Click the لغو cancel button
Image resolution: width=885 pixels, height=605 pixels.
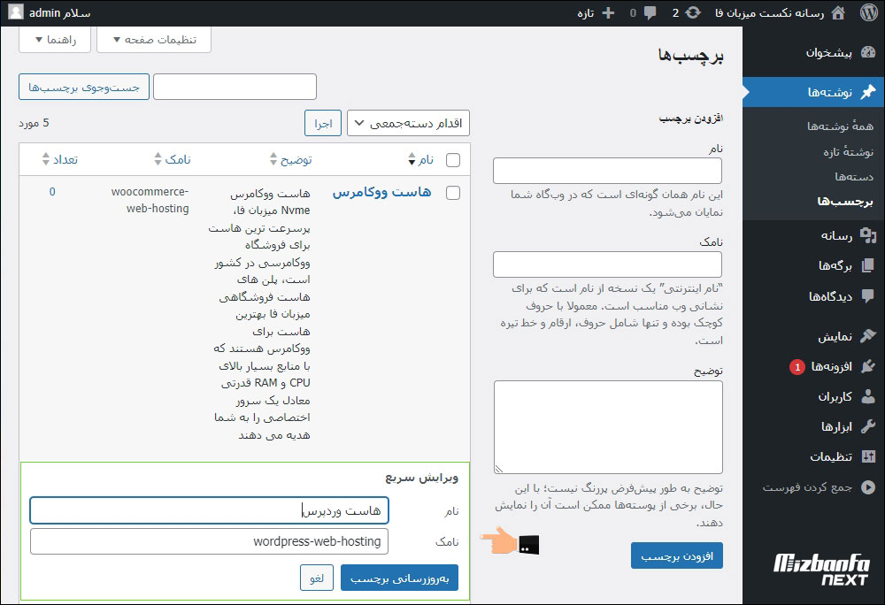(x=317, y=578)
